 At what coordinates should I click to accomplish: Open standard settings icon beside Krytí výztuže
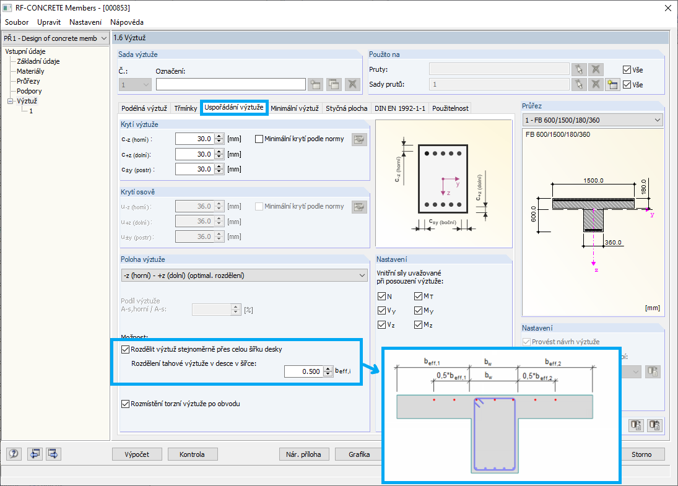point(359,139)
